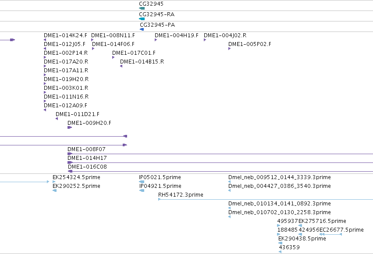This screenshot has width=373, height=254.
Task: Click the DME1-011D21.F label
Action: pos(78,114)
